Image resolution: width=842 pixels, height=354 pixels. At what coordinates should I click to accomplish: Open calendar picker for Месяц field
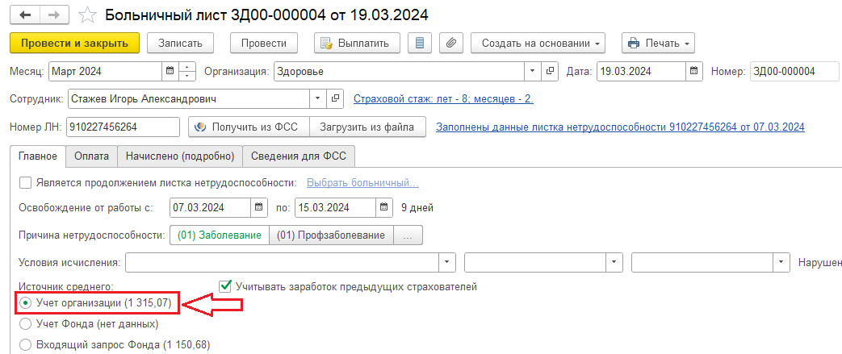click(x=170, y=71)
